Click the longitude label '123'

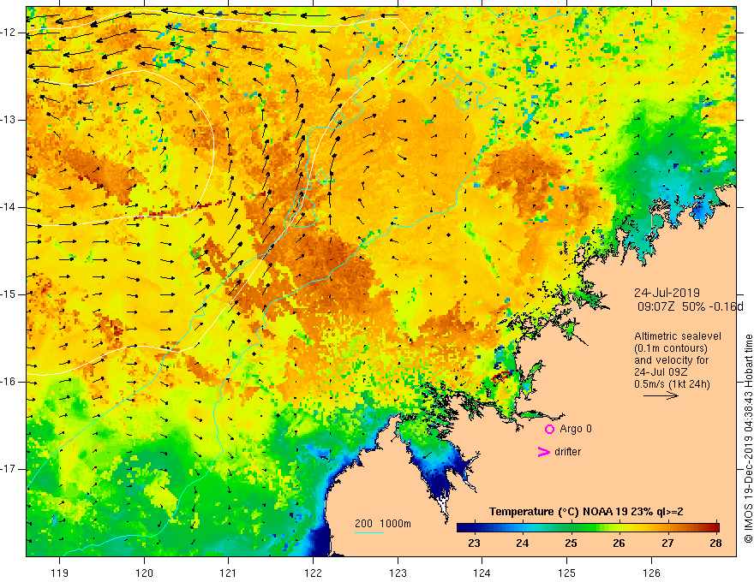click(398, 573)
